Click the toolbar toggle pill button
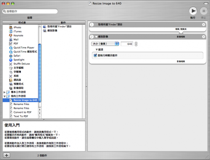 [206, 4]
